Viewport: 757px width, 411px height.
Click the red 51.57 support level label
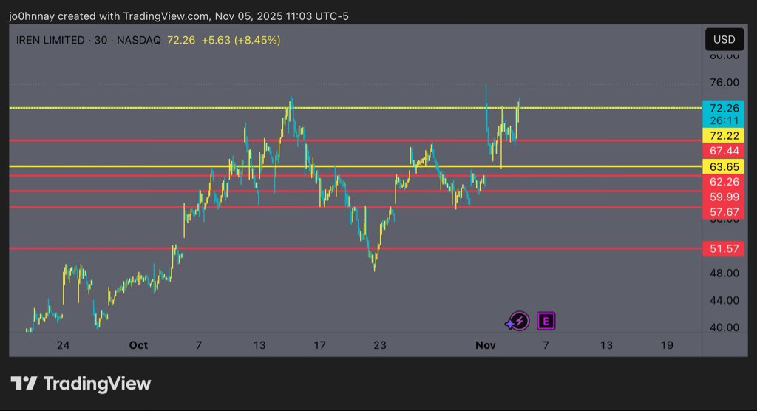pyautogui.click(x=724, y=249)
